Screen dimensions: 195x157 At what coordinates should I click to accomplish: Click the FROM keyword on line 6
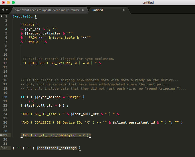[x=33, y=38]
